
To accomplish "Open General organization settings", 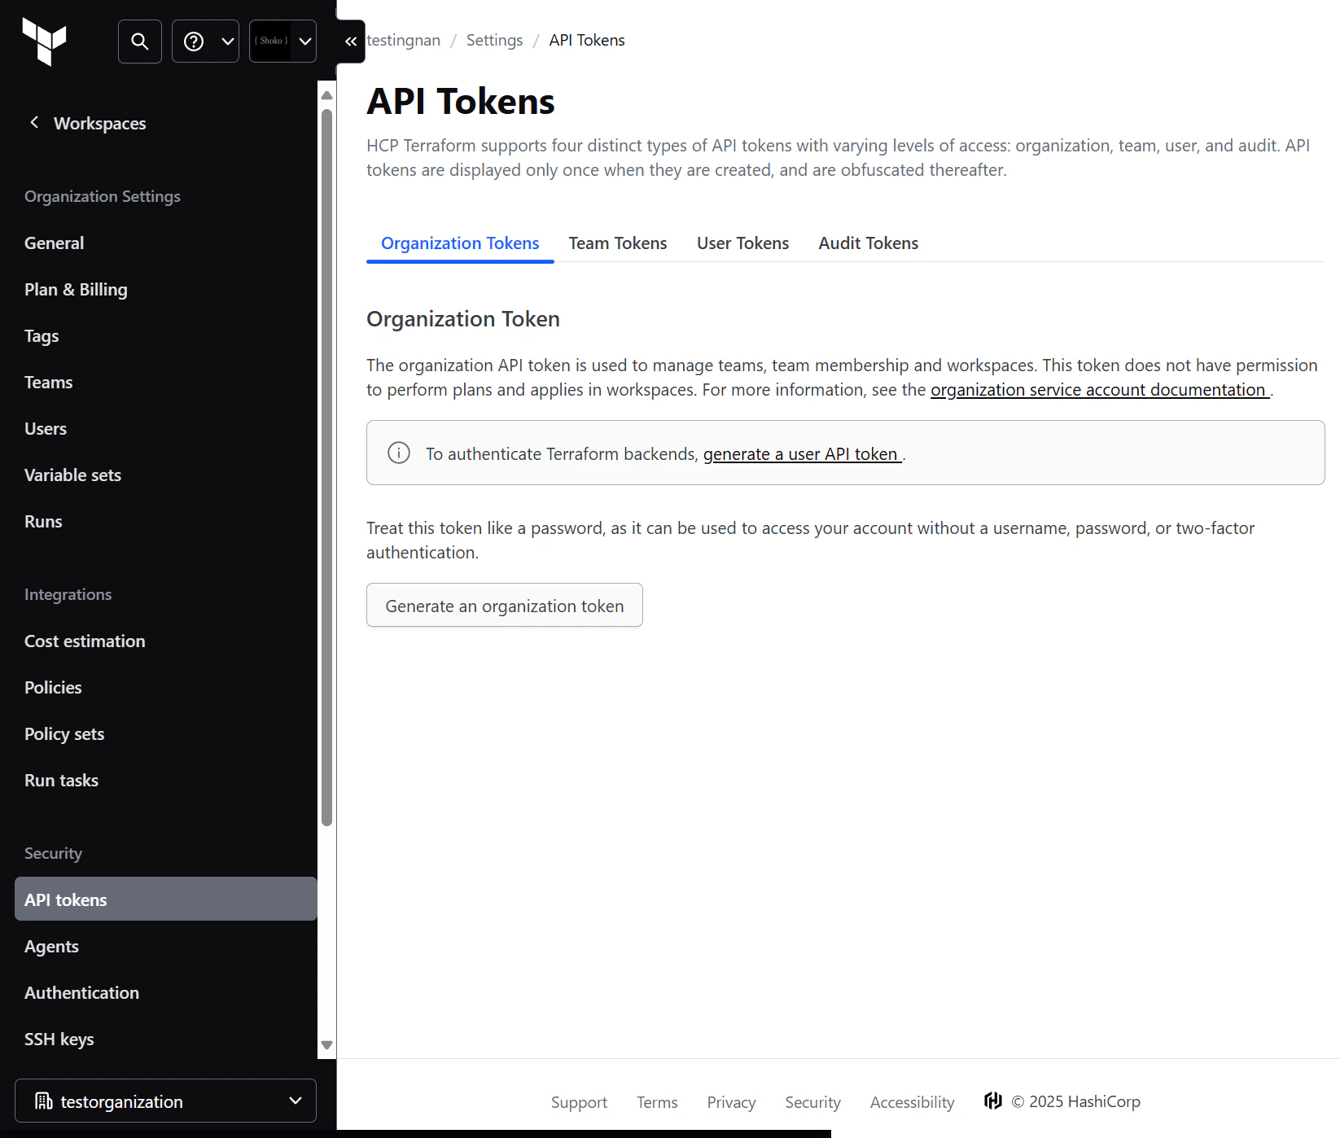I will click(54, 243).
